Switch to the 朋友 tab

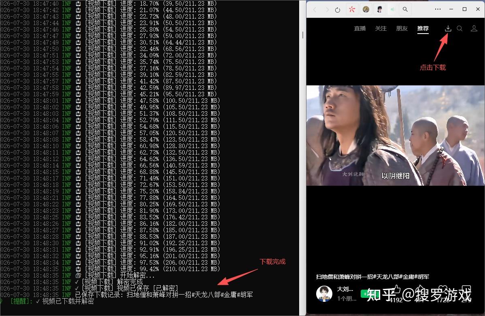point(402,28)
